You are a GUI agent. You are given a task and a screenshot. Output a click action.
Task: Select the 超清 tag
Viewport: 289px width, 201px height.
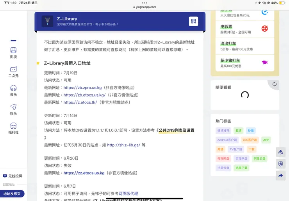coord(238,131)
